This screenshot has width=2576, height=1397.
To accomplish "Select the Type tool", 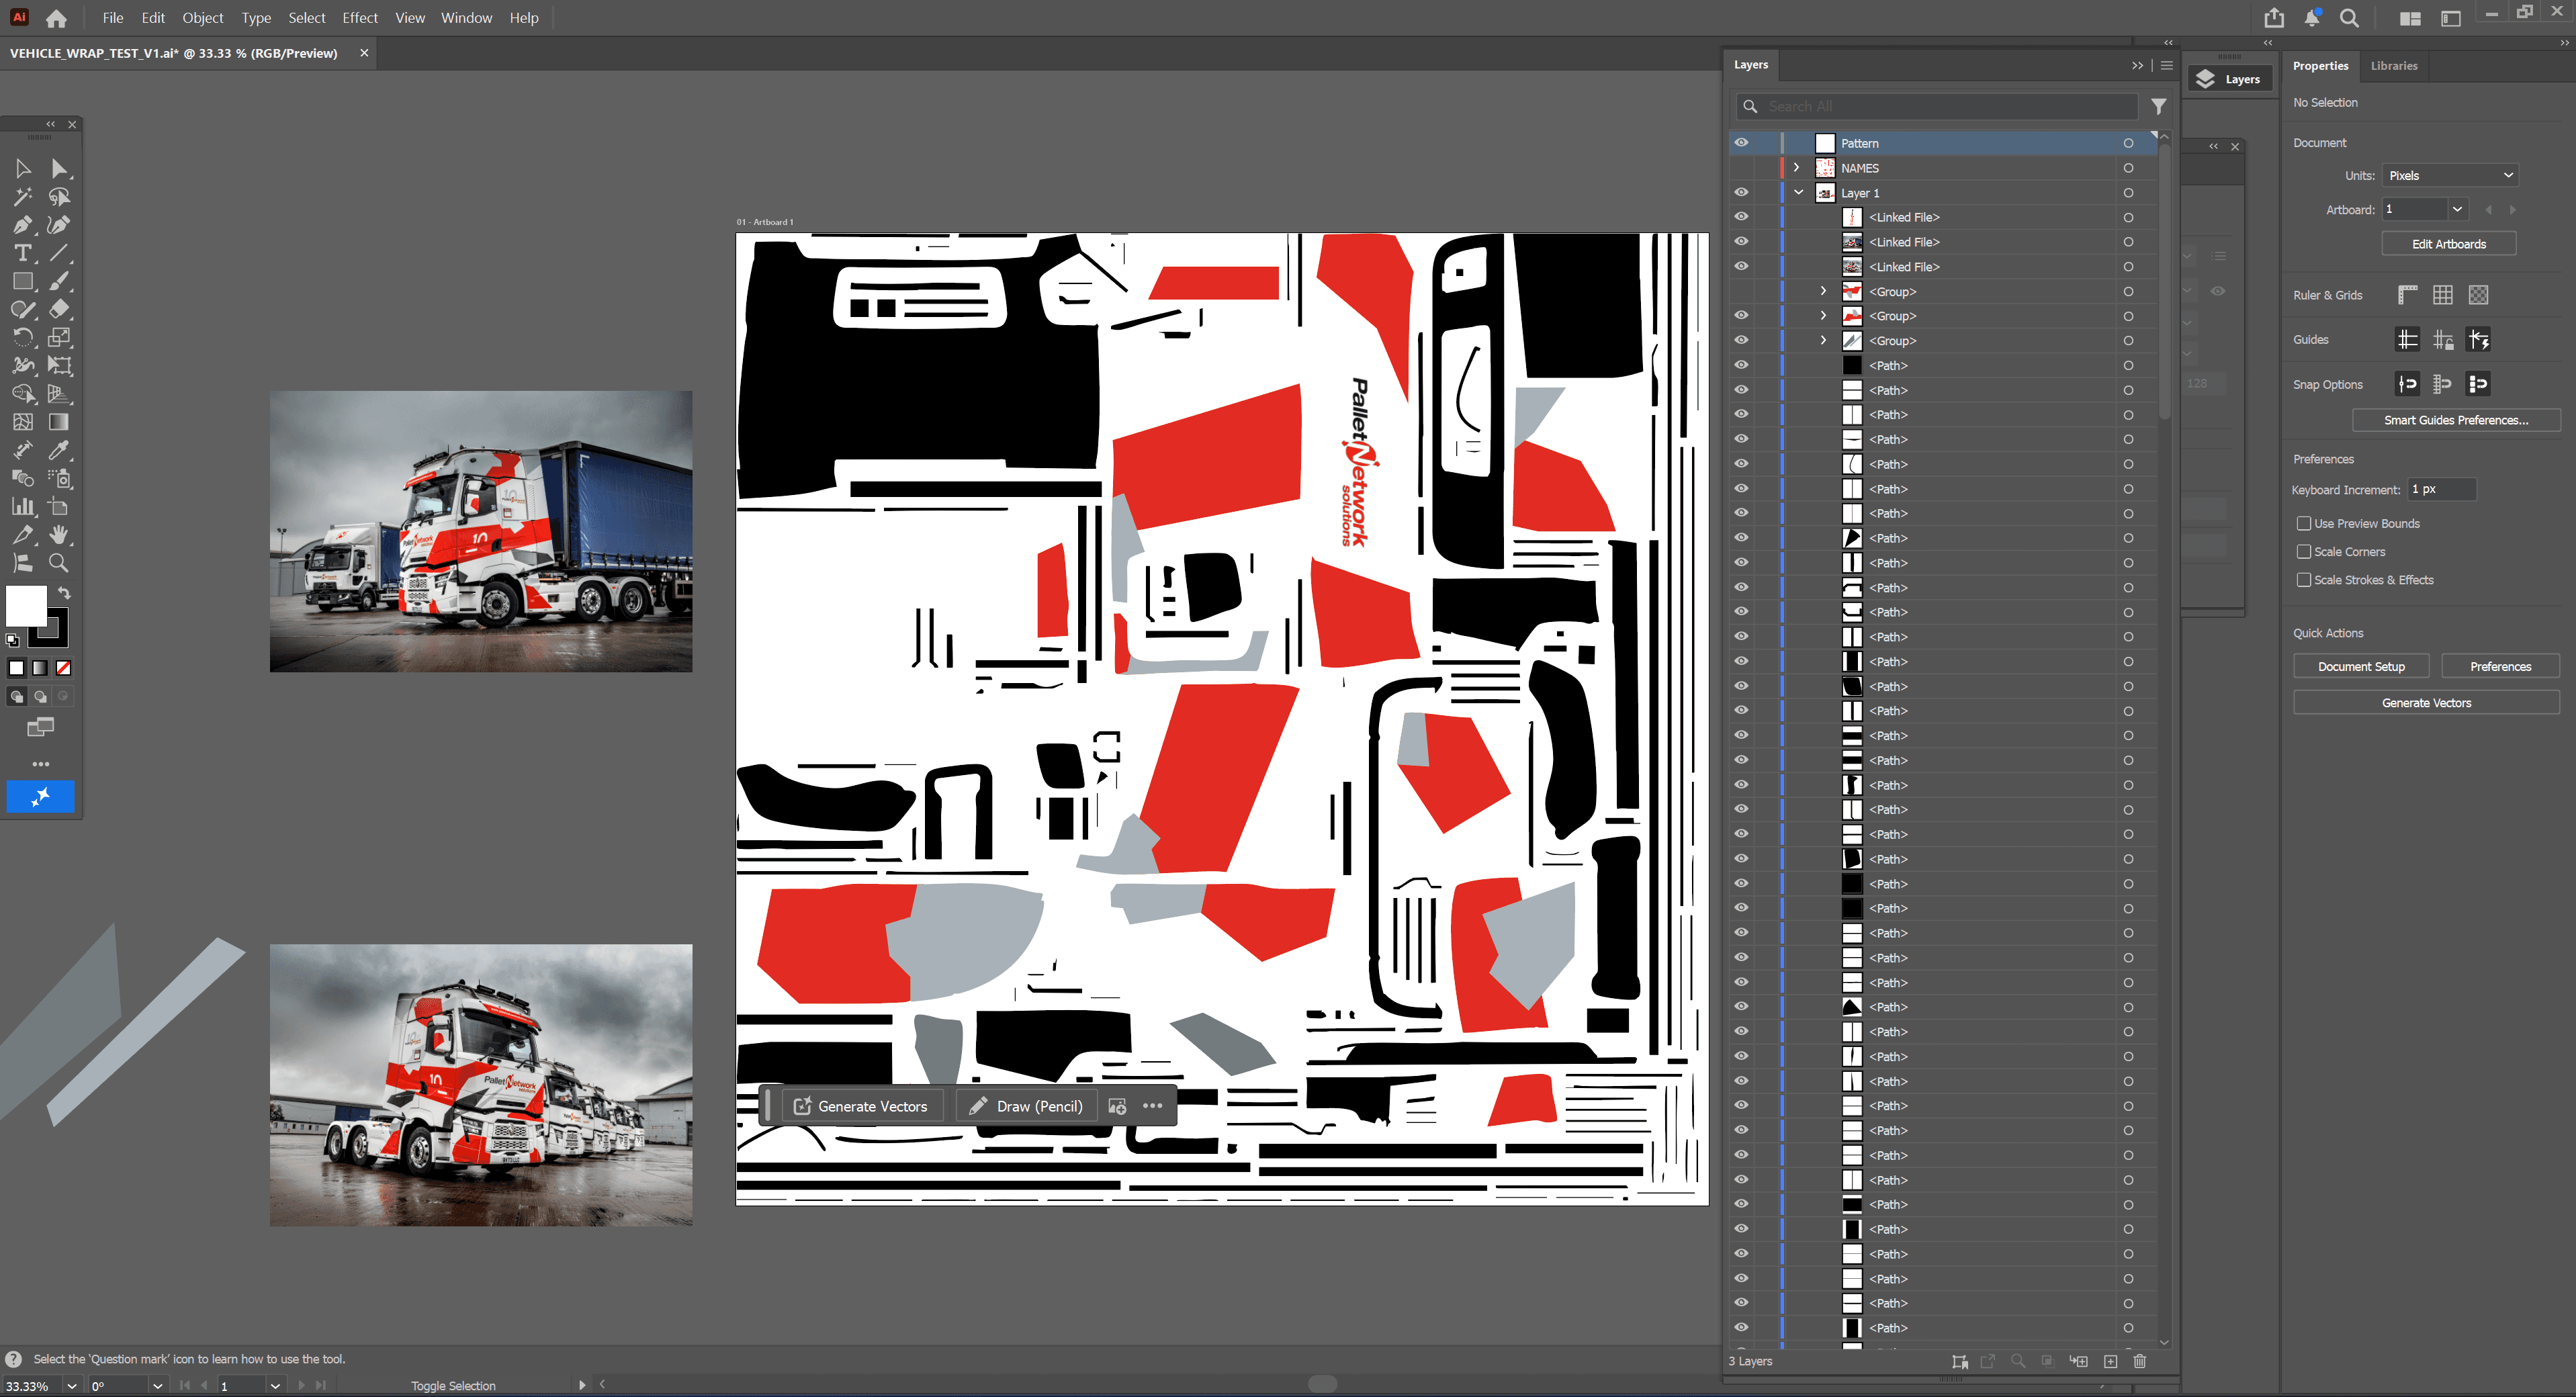I will coord(22,253).
